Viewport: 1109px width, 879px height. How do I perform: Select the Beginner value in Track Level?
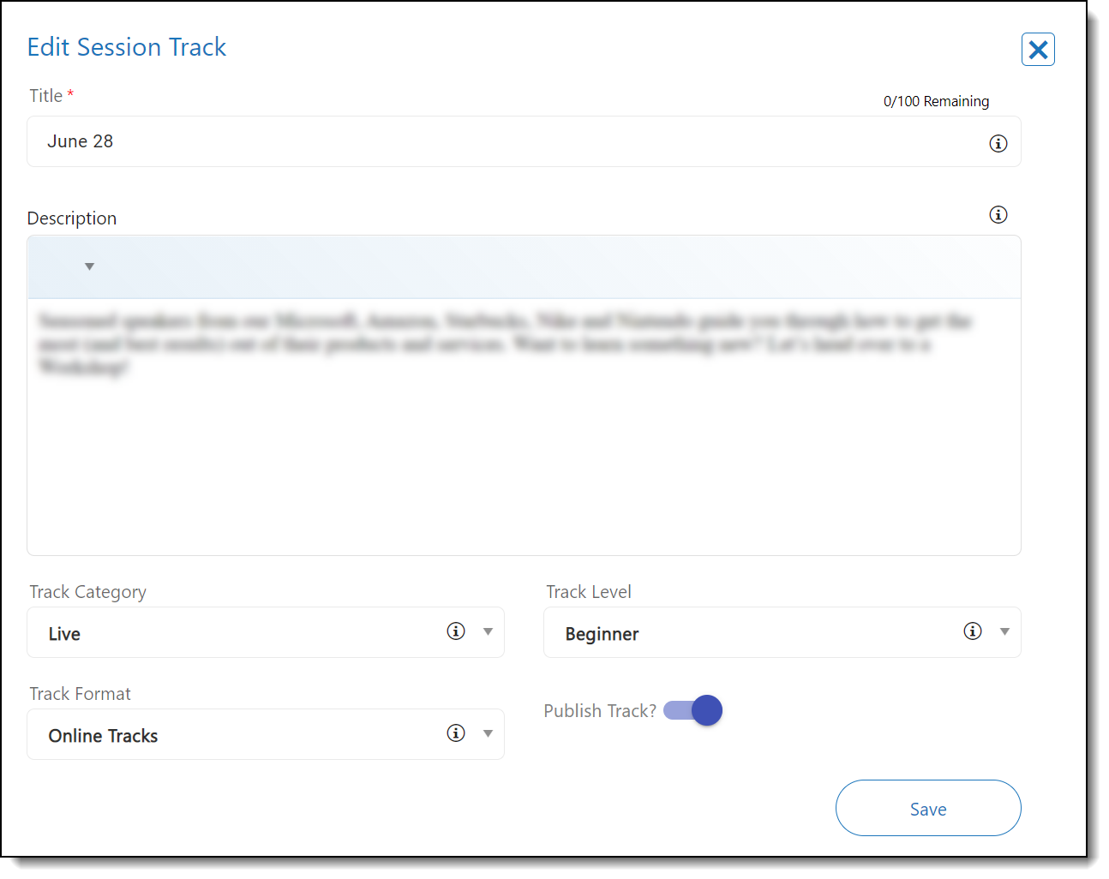602,634
